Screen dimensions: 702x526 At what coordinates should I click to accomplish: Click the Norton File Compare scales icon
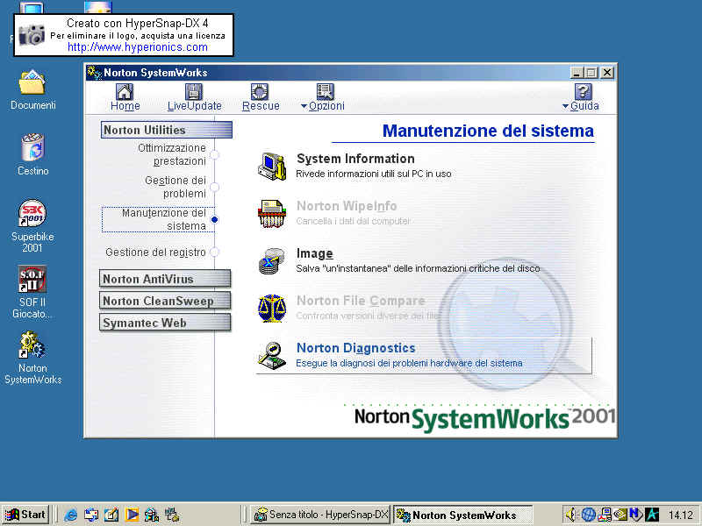[x=272, y=309]
